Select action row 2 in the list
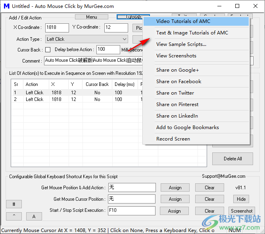Image resolution: width=265 pixels, height=234 pixels. pos(77,99)
